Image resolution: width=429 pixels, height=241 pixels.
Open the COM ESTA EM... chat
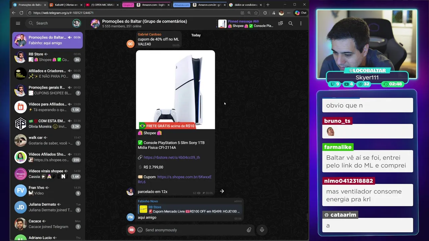click(48, 124)
